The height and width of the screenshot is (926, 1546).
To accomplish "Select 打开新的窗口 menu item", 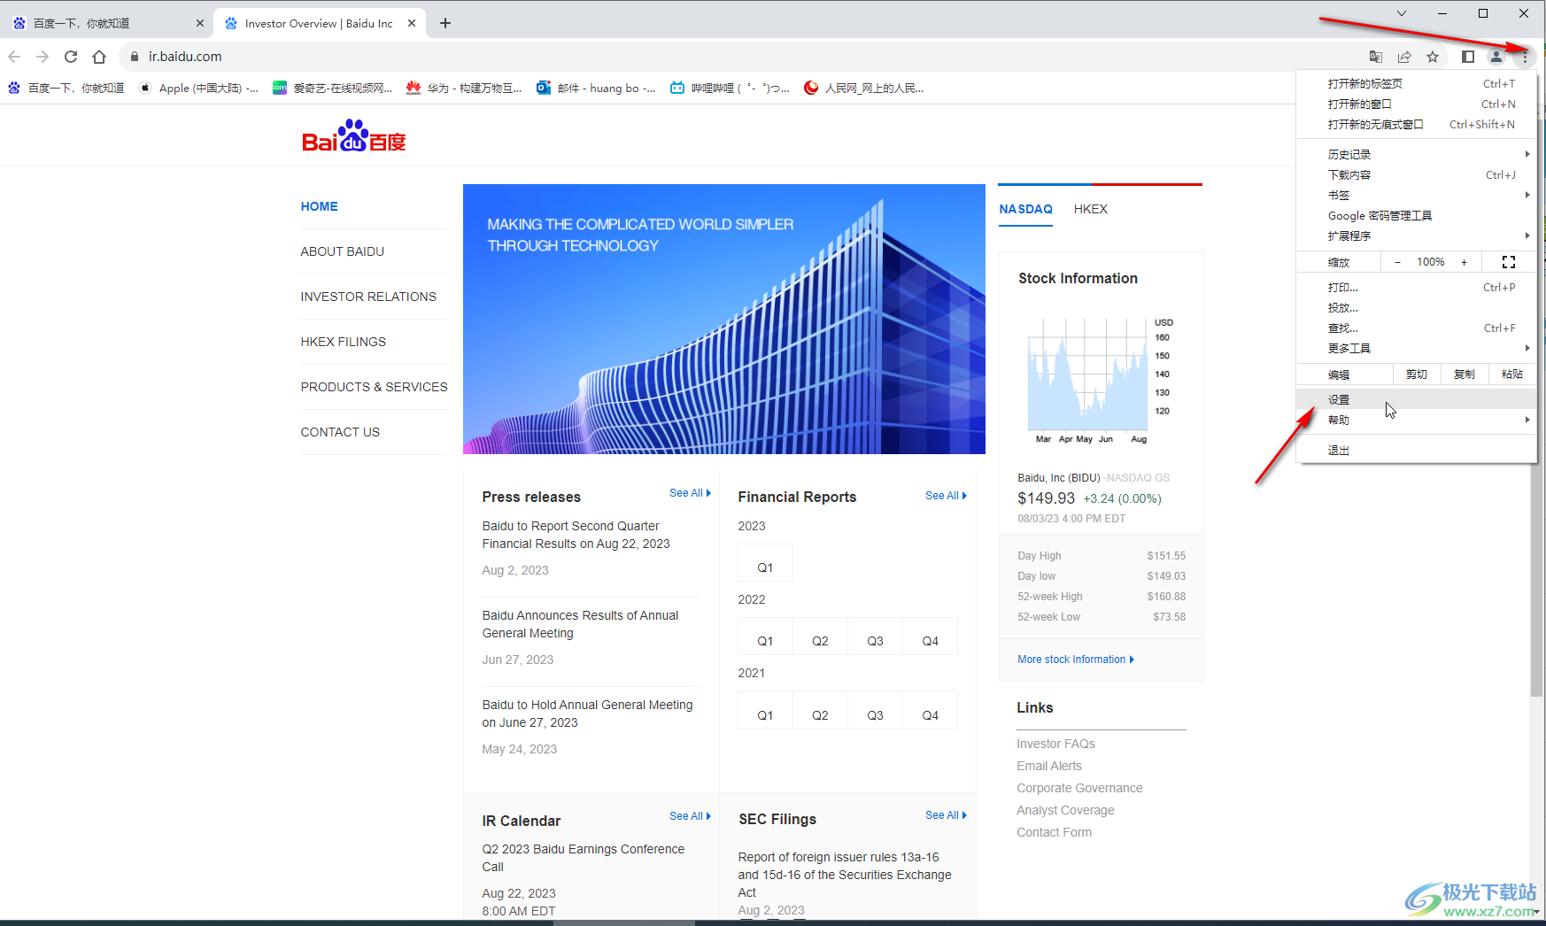I will [1417, 104].
